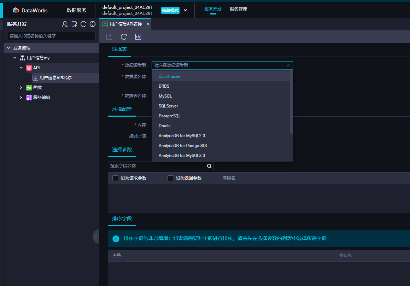Switch to the 服务管理 top tab
The image size is (410, 286).
[x=238, y=9]
